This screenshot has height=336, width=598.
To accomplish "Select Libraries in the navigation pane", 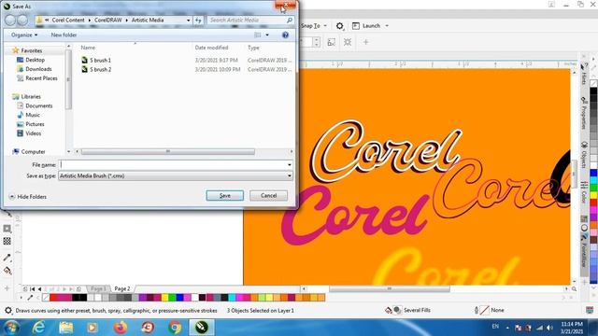I will point(26,96).
